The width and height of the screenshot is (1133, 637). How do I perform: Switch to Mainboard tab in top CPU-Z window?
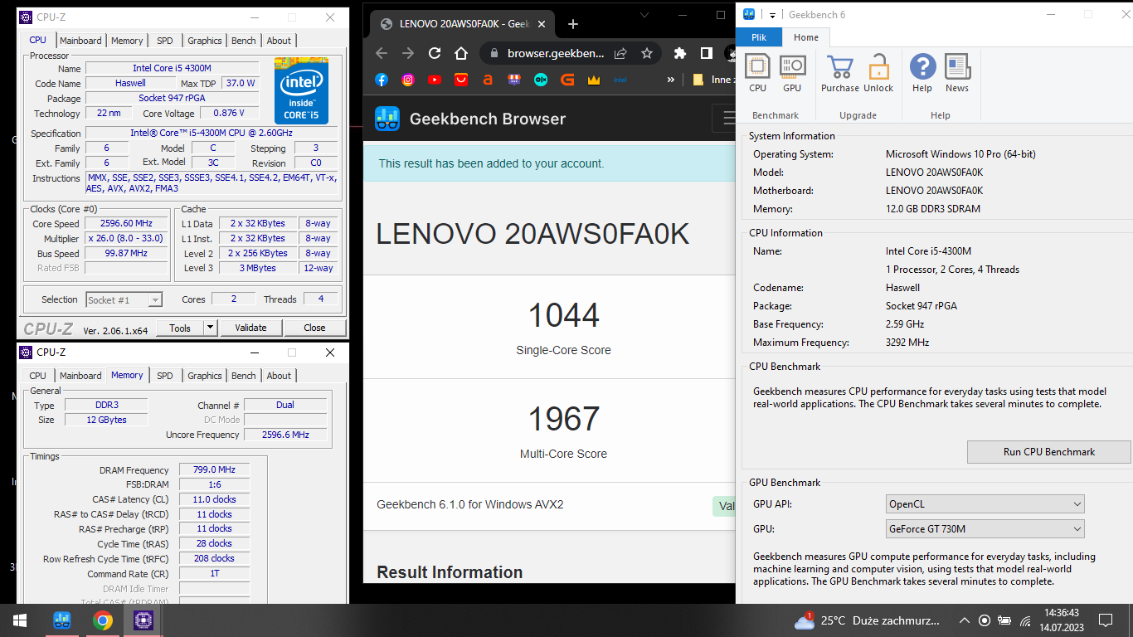point(80,41)
